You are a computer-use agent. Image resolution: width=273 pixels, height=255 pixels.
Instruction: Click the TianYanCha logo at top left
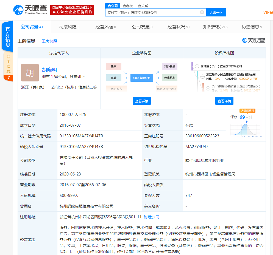(30, 10)
